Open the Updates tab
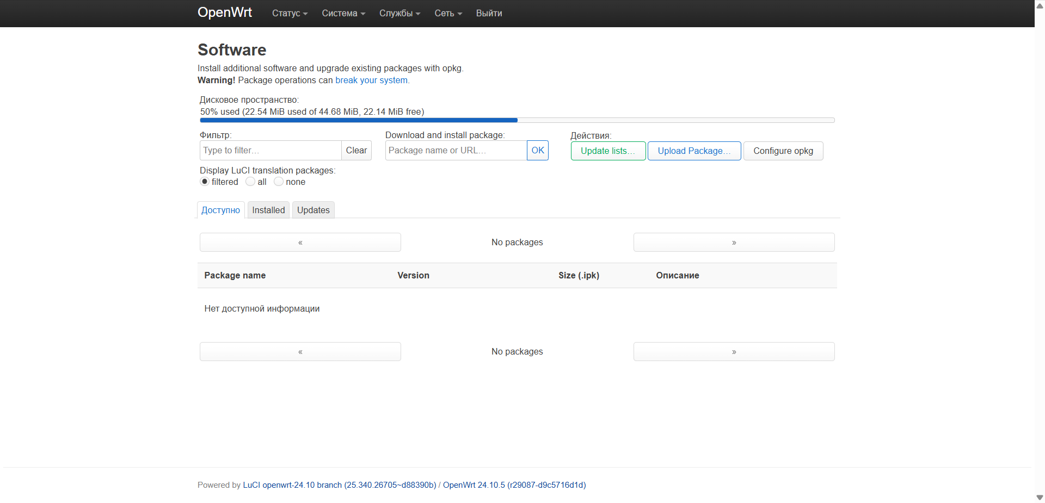The height and width of the screenshot is (503, 1045). tap(313, 210)
